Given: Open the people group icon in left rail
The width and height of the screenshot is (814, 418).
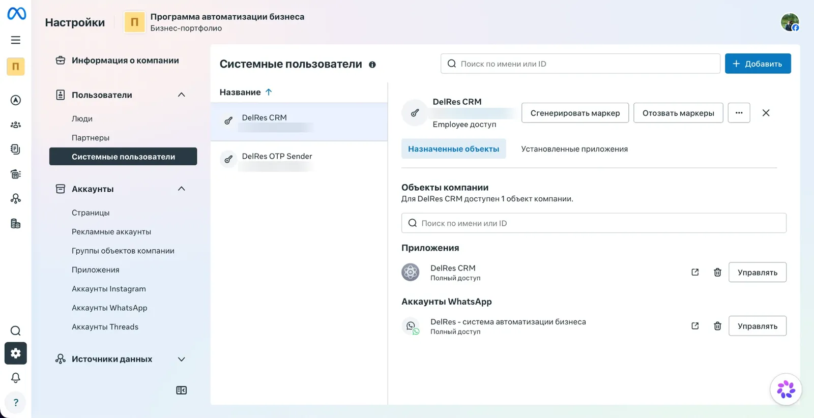Looking at the screenshot, I should point(16,125).
